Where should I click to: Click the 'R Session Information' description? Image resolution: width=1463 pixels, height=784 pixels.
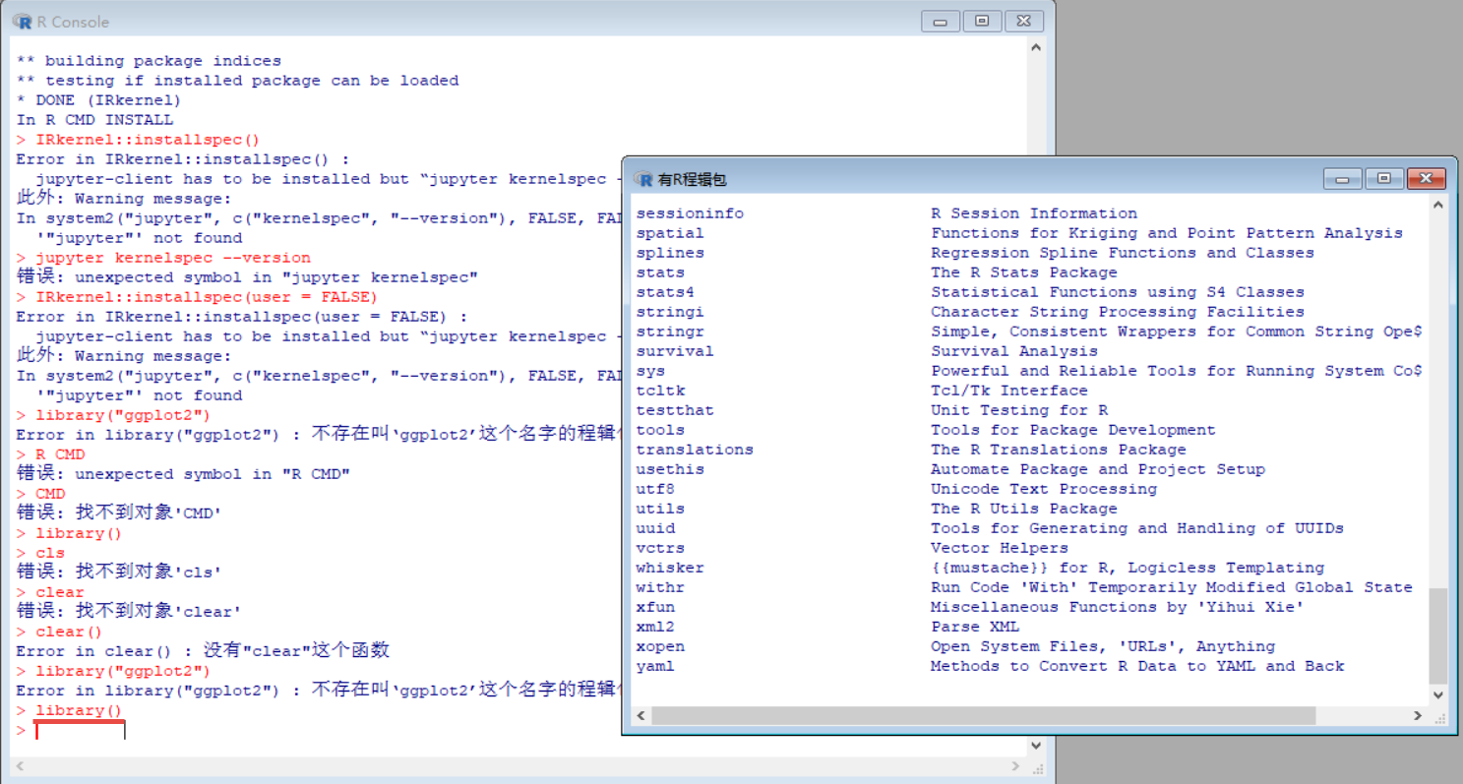click(x=1034, y=213)
